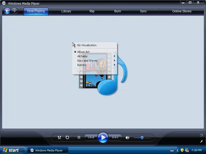Viewport: 206px width, 154px height.
Task: Open Online Stores
Action: point(182,11)
